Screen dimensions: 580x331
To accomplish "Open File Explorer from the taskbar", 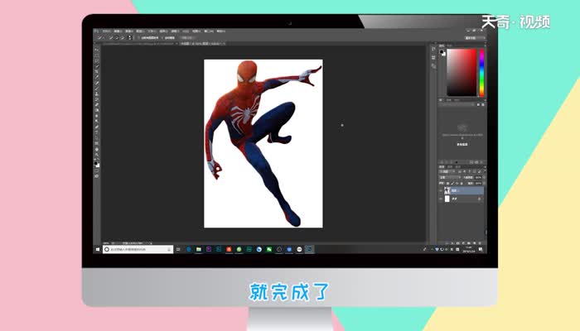I will tap(199, 249).
